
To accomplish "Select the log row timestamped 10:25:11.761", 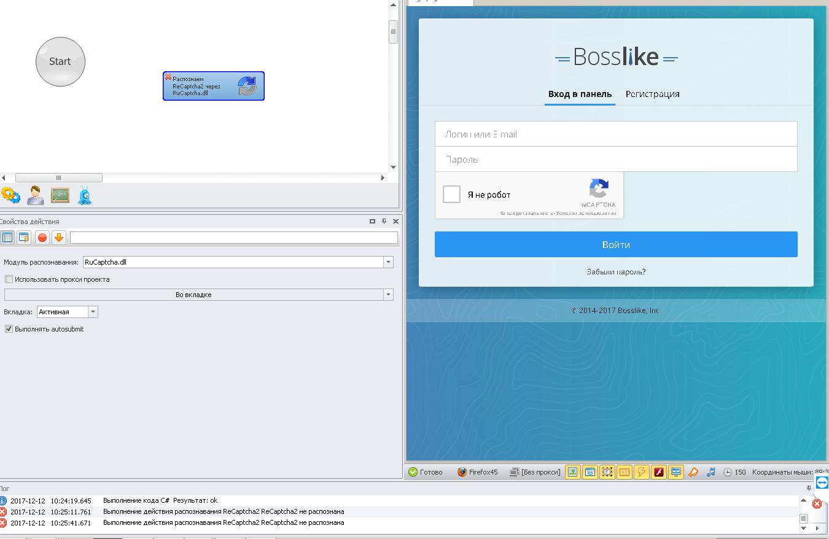I will coord(399,512).
